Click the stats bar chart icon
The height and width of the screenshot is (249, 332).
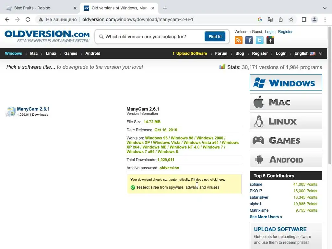pyautogui.click(x=222, y=67)
